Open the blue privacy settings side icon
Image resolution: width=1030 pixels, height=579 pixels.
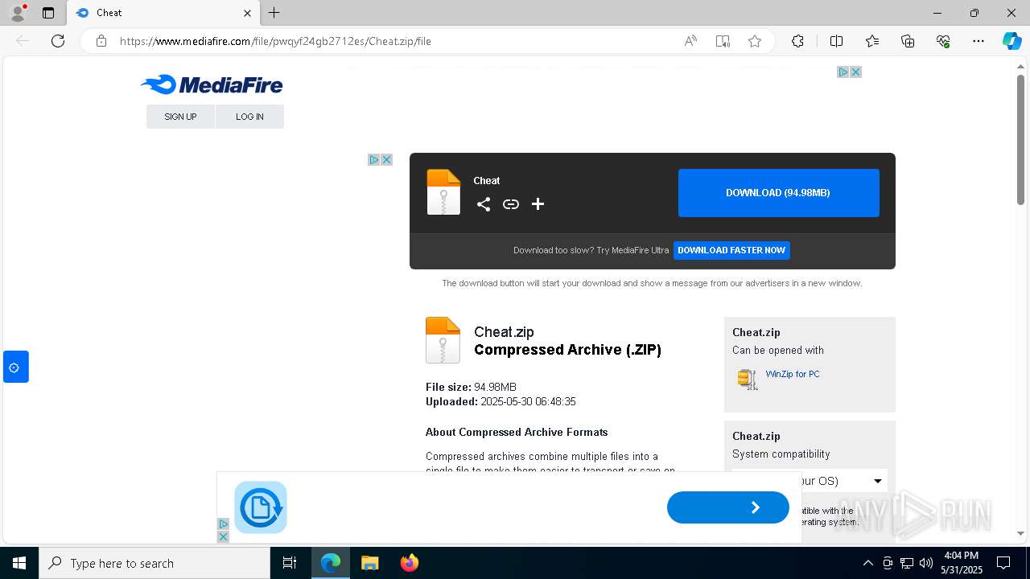coord(15,367)
